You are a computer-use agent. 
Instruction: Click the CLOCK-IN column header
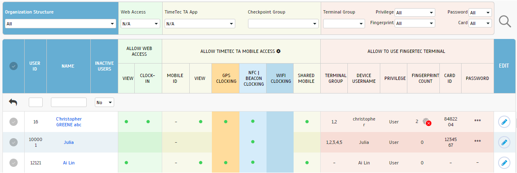(x=148, y=78)
